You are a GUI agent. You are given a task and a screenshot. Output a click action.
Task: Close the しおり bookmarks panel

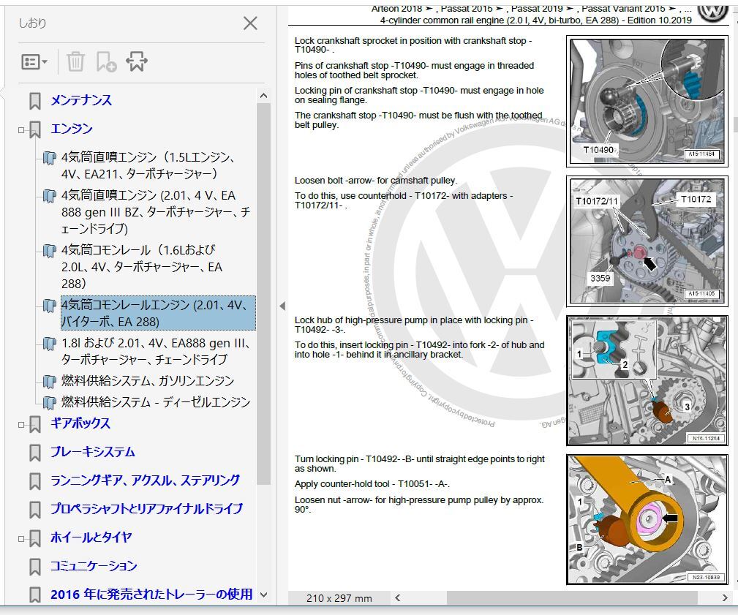coord(250,23)
